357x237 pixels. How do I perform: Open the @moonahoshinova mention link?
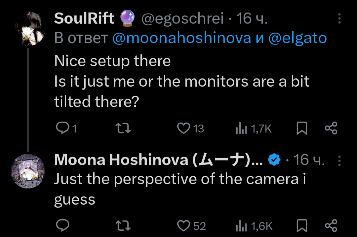click(181, 39)
